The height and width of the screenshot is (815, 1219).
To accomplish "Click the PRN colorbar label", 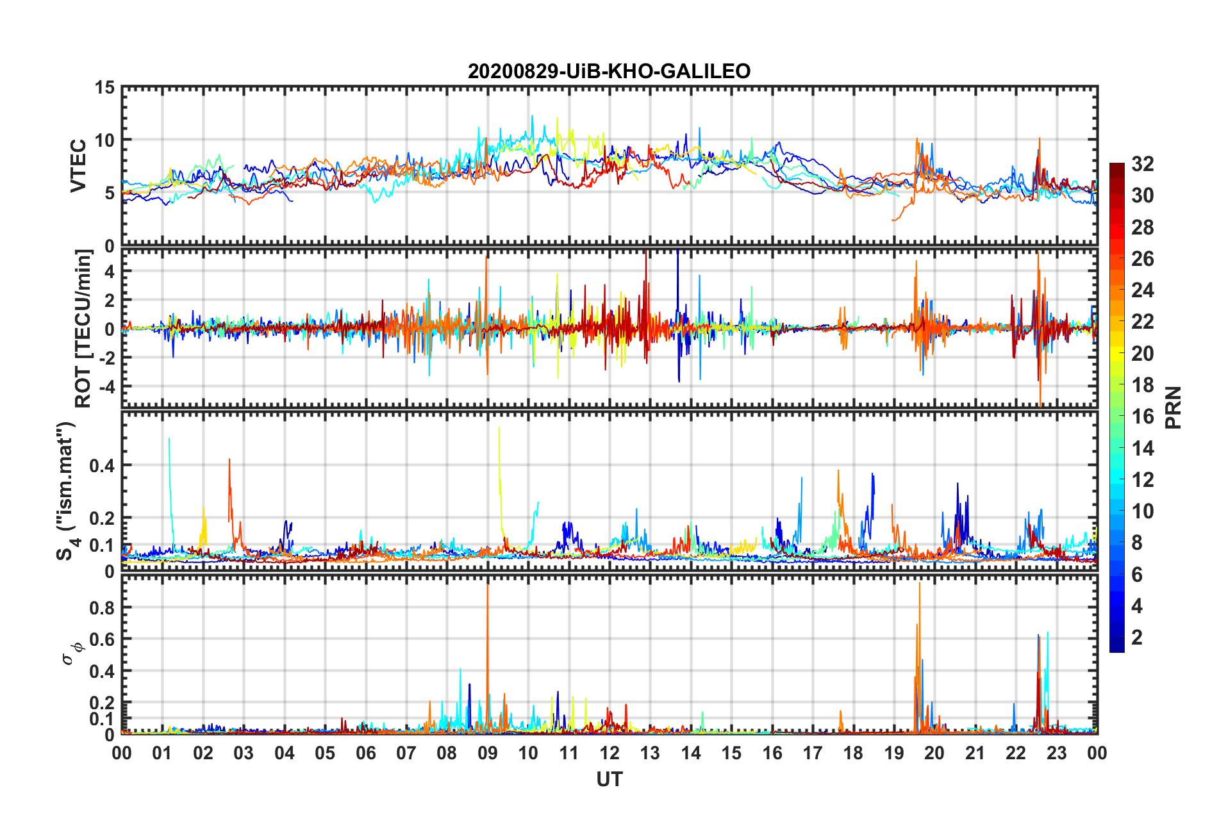I will coord(1173,407).
